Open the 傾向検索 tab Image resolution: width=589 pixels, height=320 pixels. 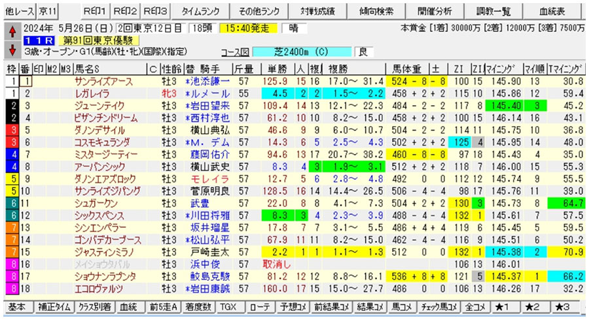tap(376, 11)
